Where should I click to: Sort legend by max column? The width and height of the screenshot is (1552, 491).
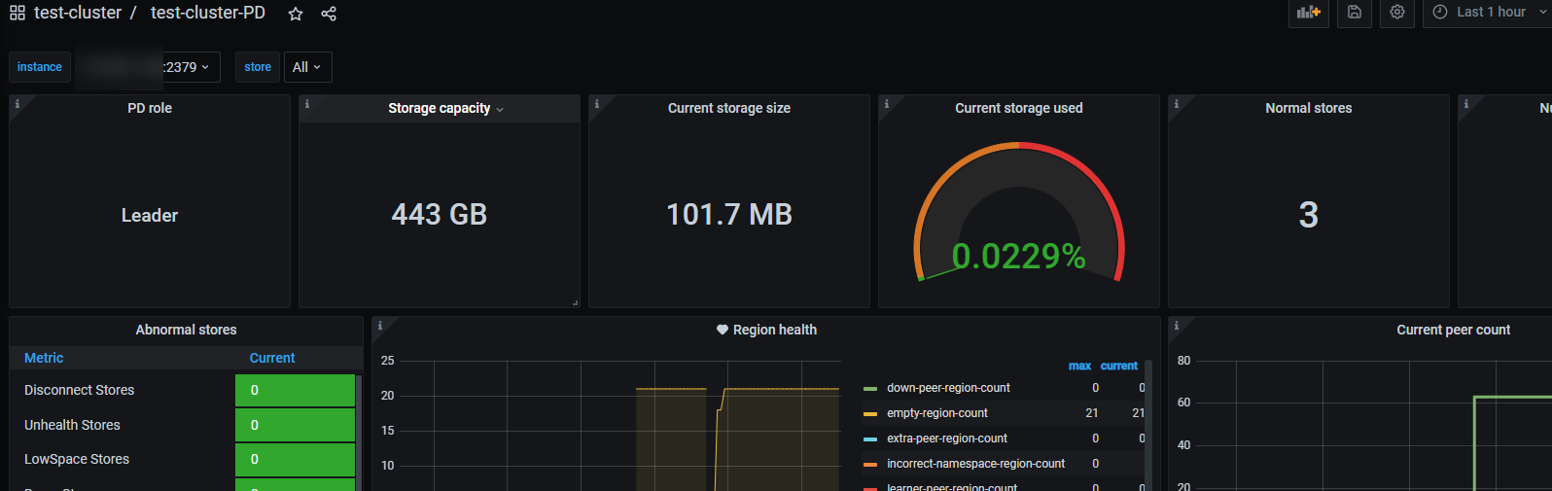coord(1079,366)
